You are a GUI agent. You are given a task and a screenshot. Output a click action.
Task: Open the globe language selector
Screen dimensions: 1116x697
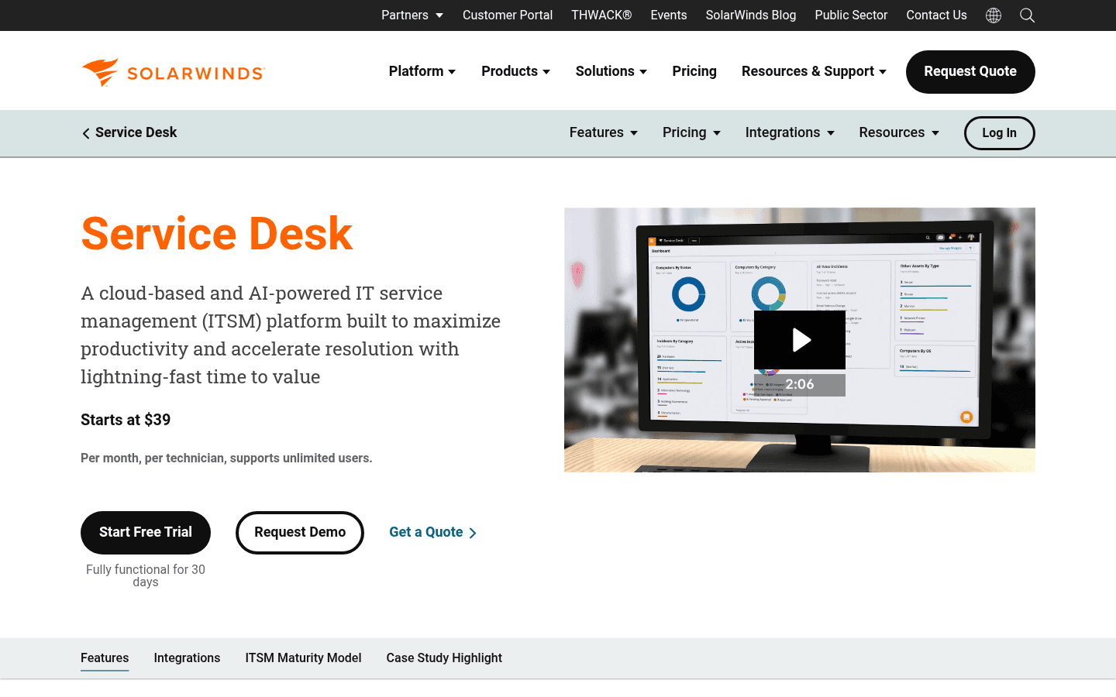[994, 15]
